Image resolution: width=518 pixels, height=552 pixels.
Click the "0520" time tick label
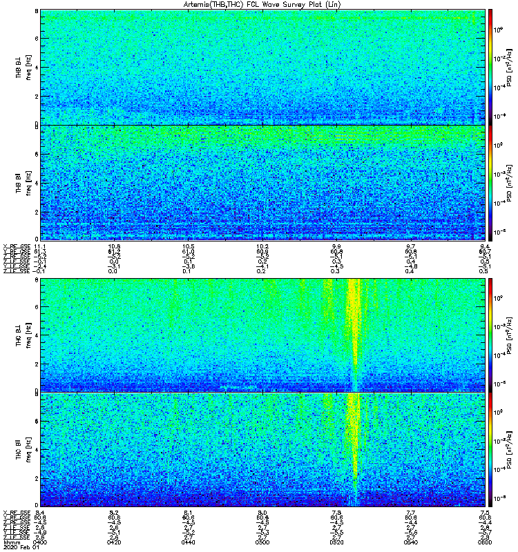click(336, 542)
